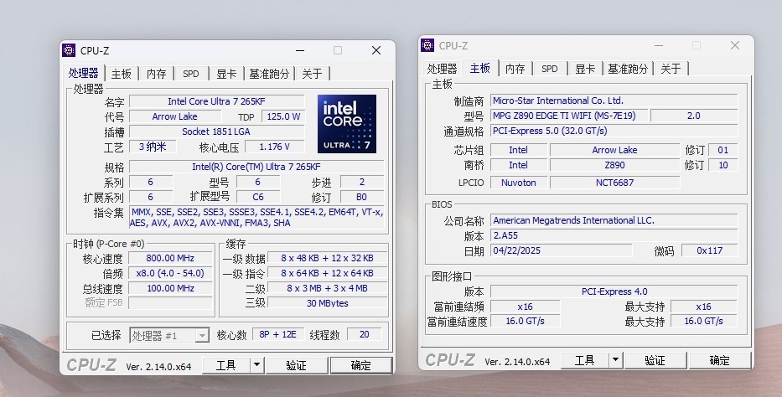Click the TDP value 125.0 W
The height and width of the screenshot is (397, 782).
[x=283, y=116]
